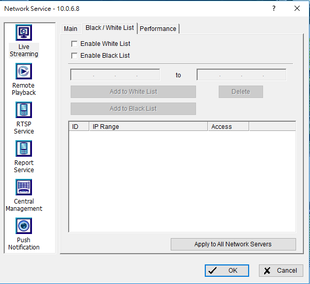Enable the Black List checkbox
The height and width of the screenshot is (284, 310).
coord(74,56)
